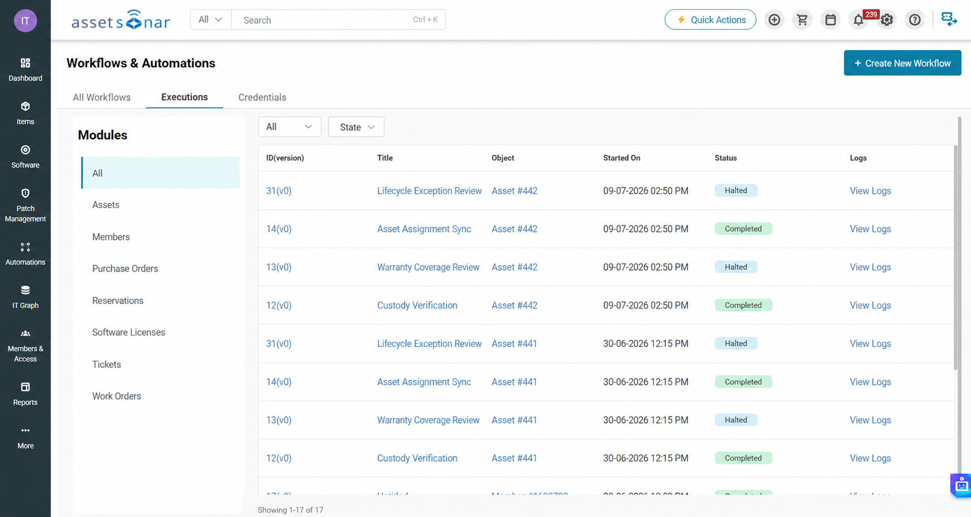This screenshot has height=517, width=971.
Task: Click Create New Workflow button
Action: click(x=902, y=63)
